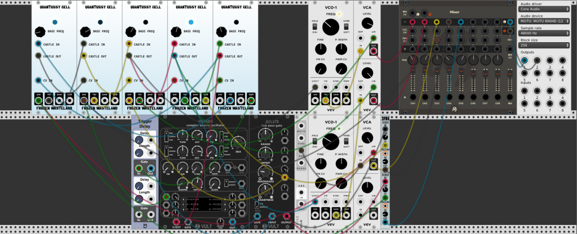Screen dimensions: 577x234
Task: Click TRI output on fifth Quantussy Cell
Action: [x=230, y=101]
